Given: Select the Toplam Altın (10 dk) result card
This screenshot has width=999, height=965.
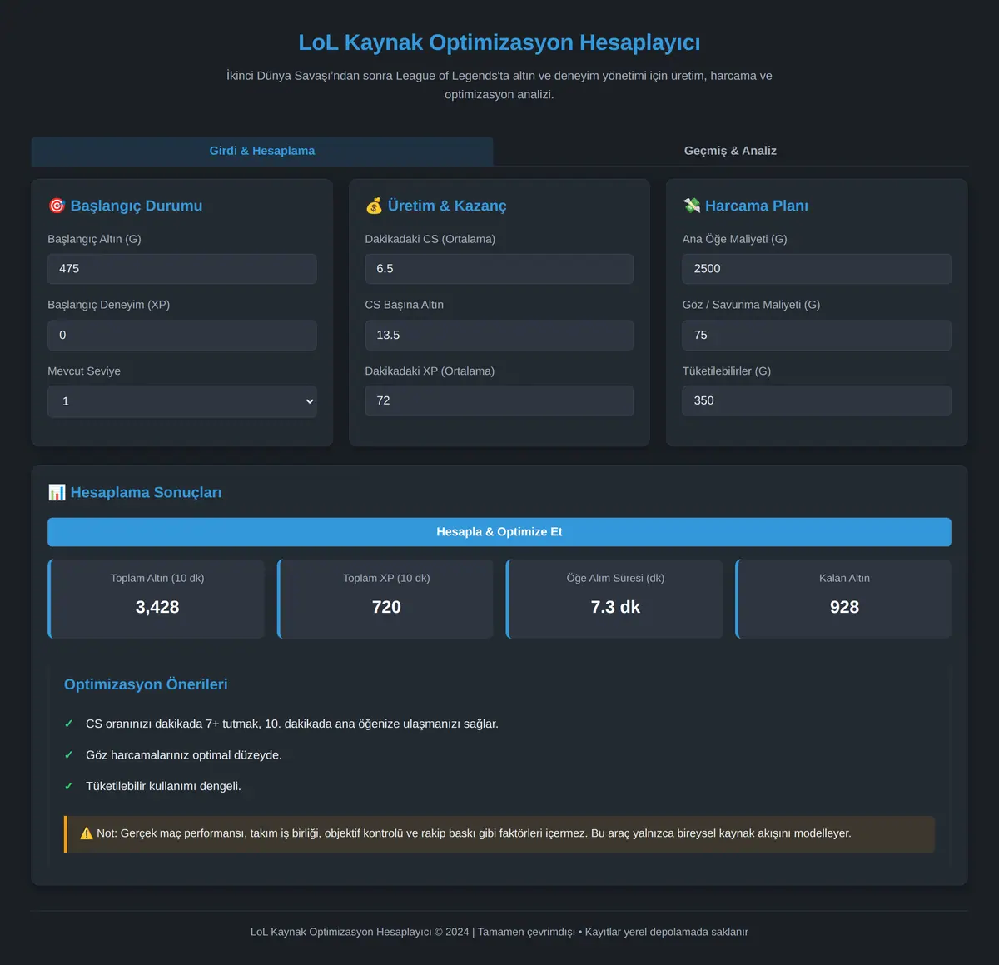Looking at the screenshot, I should click(x=157, y=599).
